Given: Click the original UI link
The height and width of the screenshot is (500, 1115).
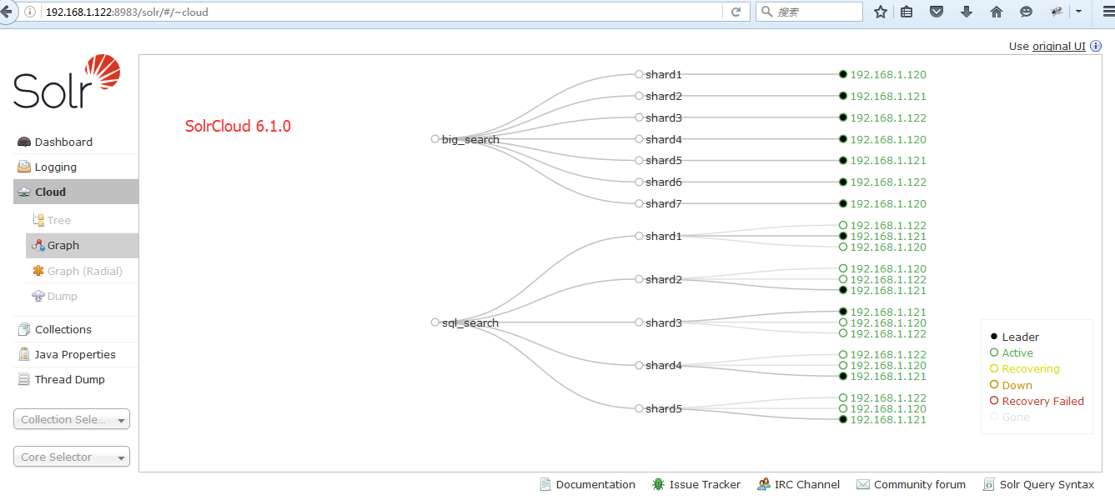Looking at the screenshot, I should tap(1058, 46).
